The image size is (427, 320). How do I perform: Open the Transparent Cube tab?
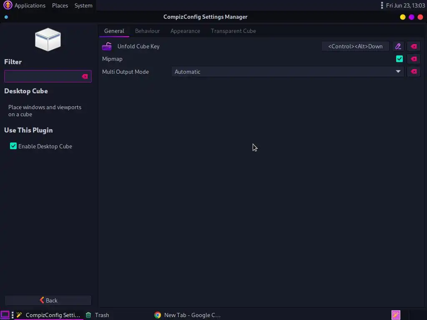click(x=234, y=31)
